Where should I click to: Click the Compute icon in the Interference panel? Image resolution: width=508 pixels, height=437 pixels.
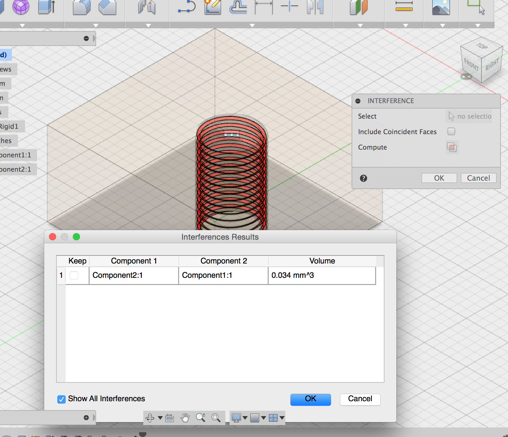coord(452,147)
